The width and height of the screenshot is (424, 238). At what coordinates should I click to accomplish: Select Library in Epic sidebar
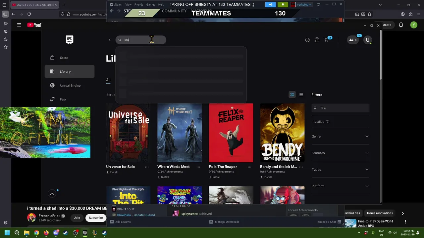[x=70, y=72]
